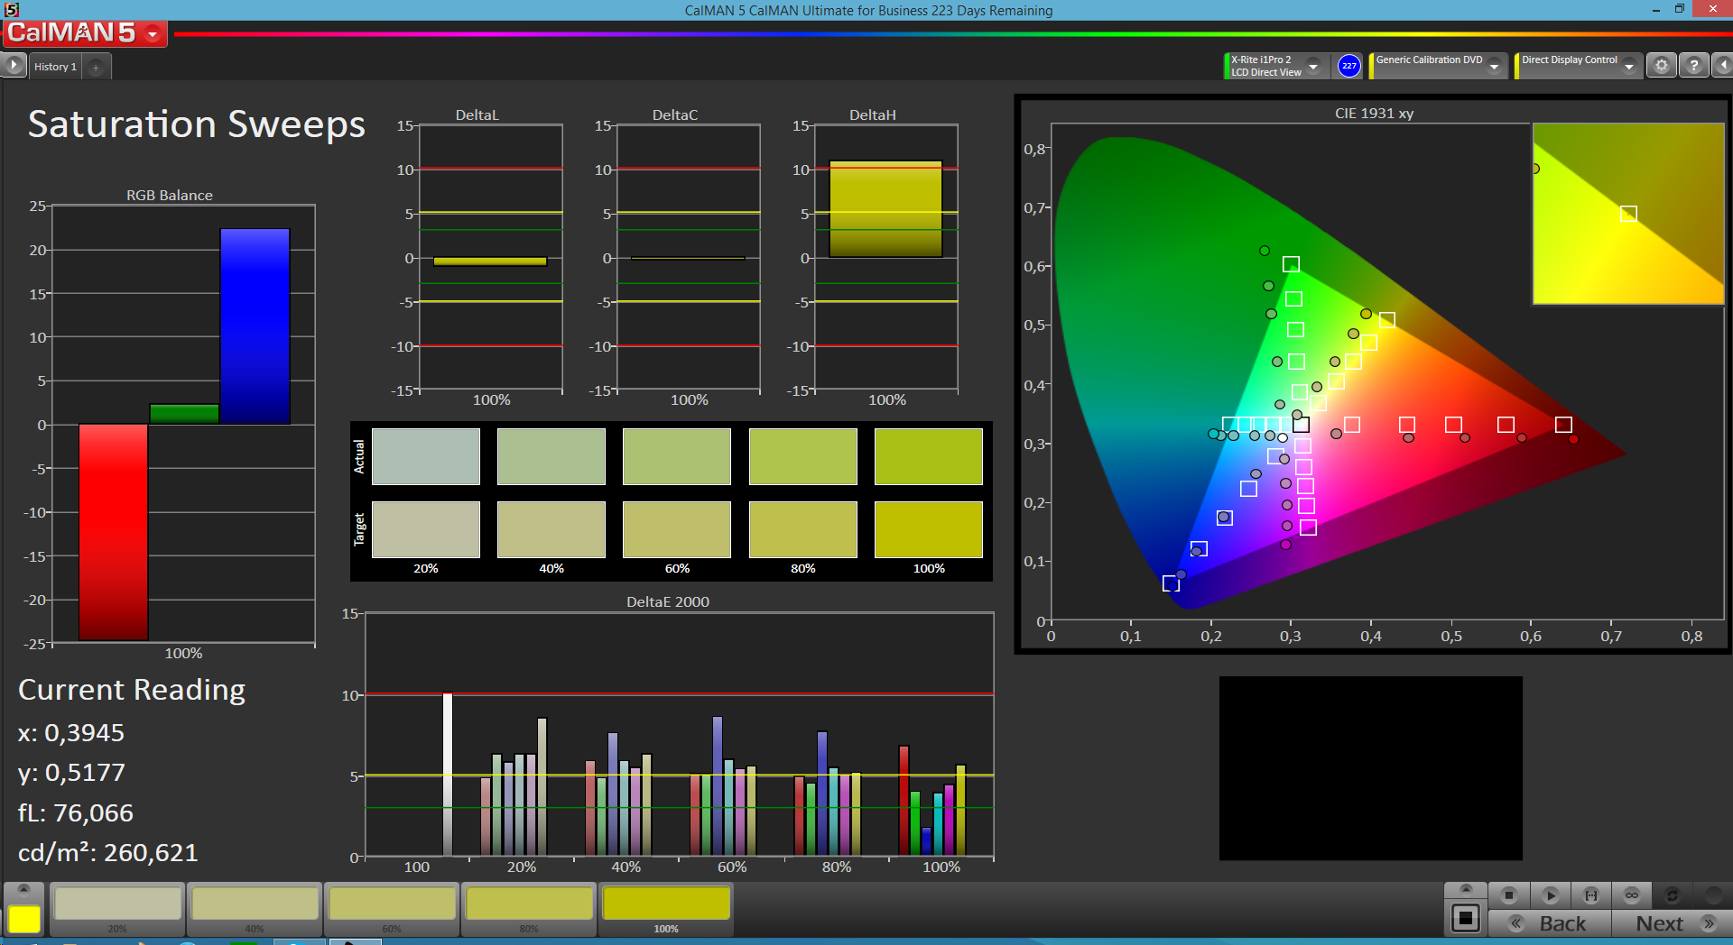
Task: Open the settings gear icon
Action: 1661,66
